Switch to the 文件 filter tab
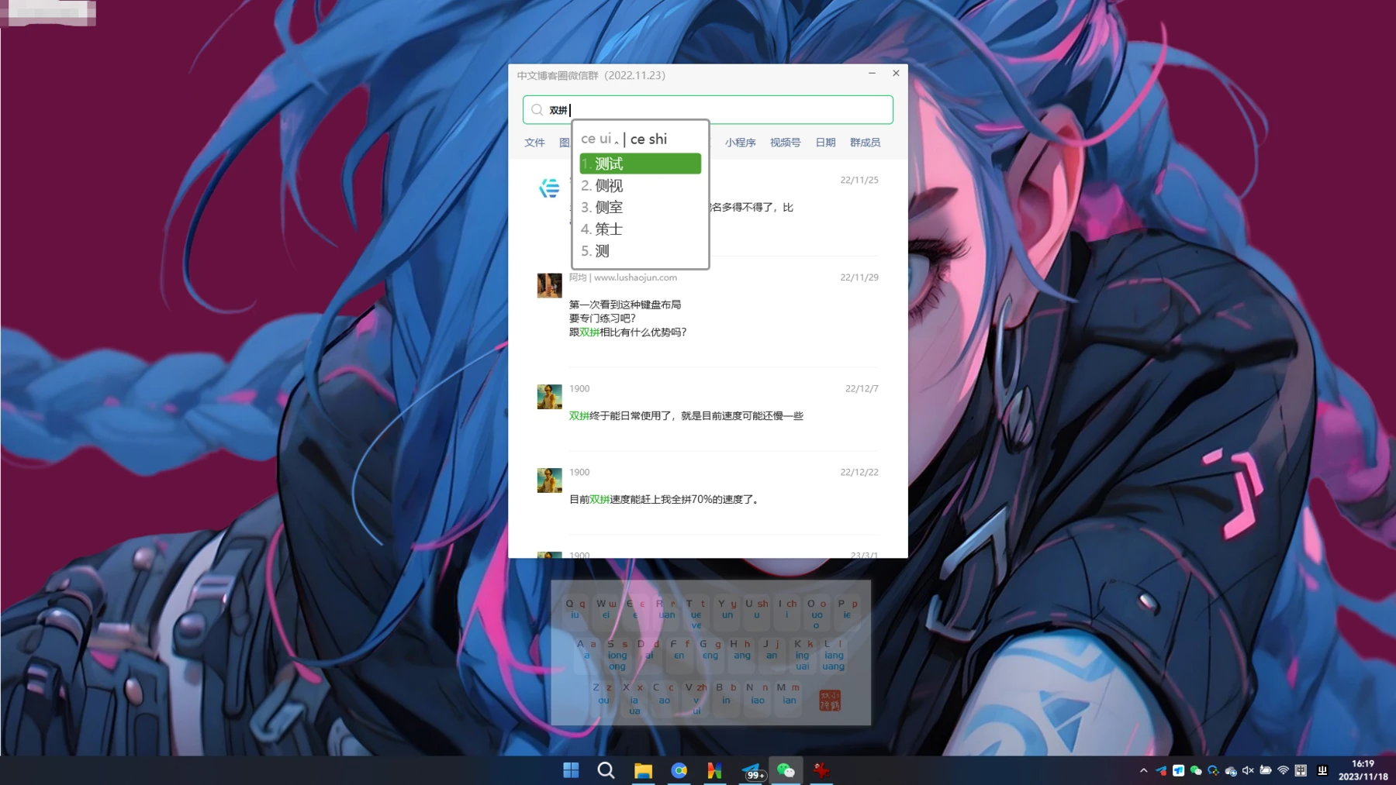This screenshot has width=1396, height=785. coord(534,143)
